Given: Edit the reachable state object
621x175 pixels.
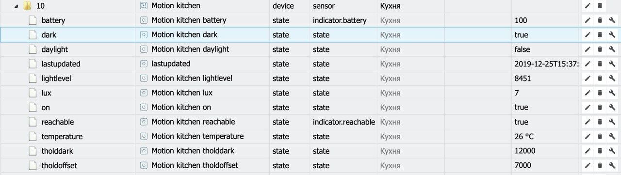Looking at the screenshot, I should [588, 122].
